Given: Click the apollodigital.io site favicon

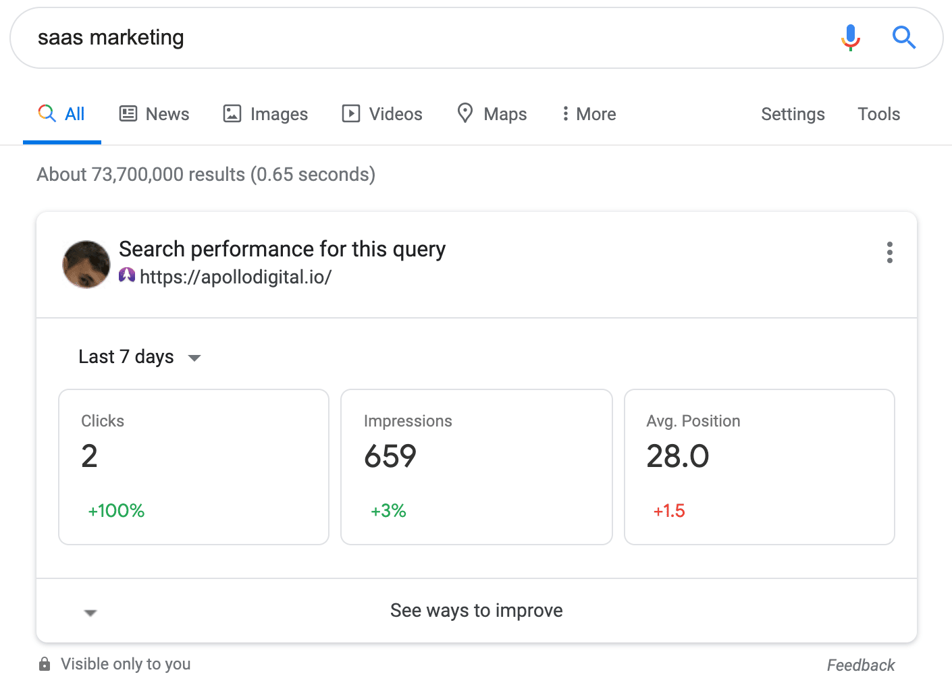Looking at the screenshot, I should coord(127,275).
